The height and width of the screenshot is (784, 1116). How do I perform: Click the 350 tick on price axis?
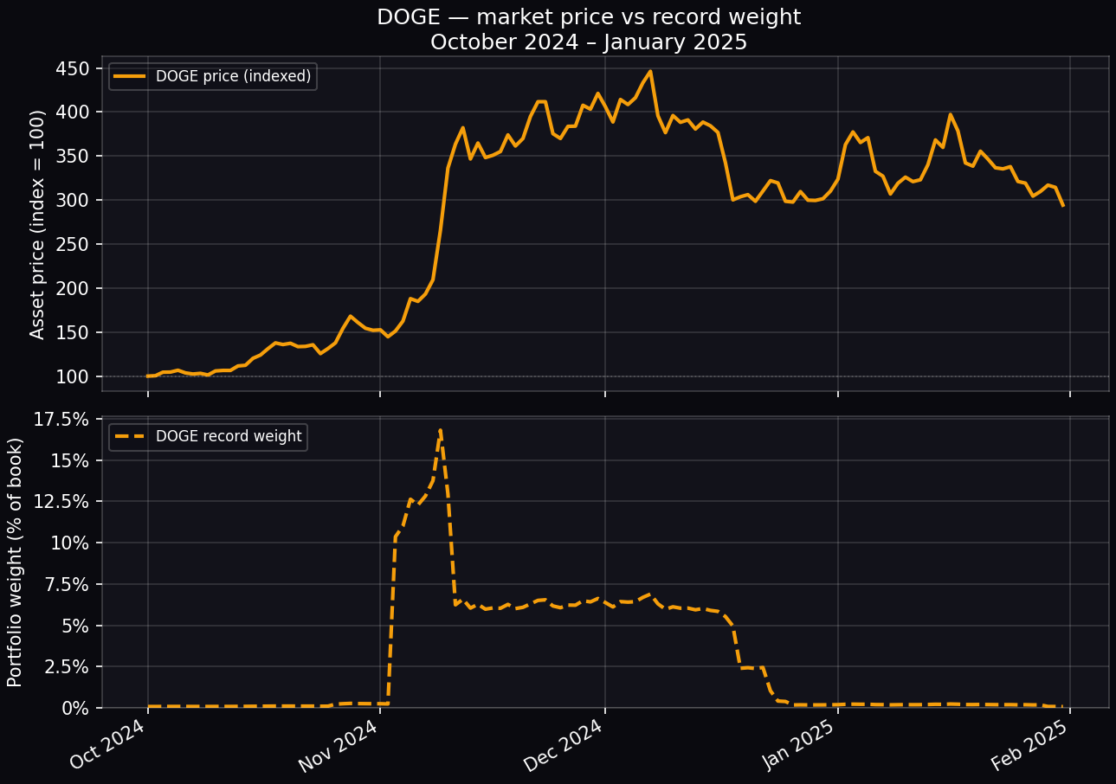pyautogui.click(x=74, y=157)
